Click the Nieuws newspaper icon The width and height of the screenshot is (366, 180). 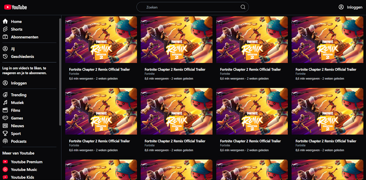[x=5, y=126]
